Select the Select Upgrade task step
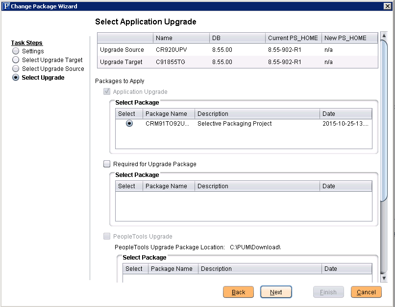 point(15,78)
